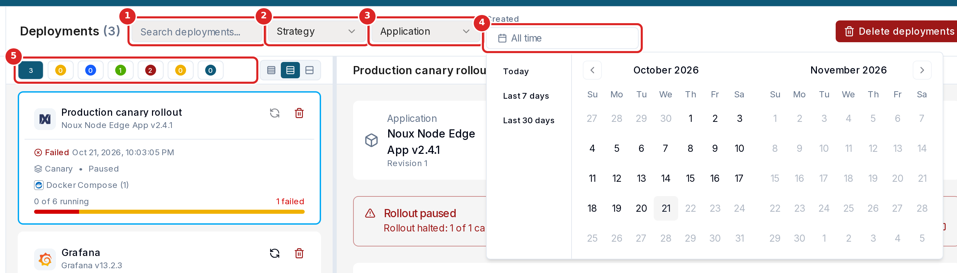
Task: Toggle the yellow 0 chip beside the 3 chip
Action: coord(61,70)
